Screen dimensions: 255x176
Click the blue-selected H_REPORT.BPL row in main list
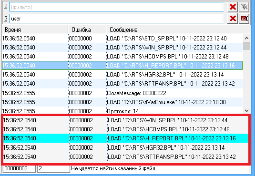pyautogui.click(x=122, y=66)
